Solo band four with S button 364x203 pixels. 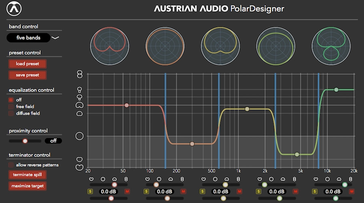click(258, 191)
